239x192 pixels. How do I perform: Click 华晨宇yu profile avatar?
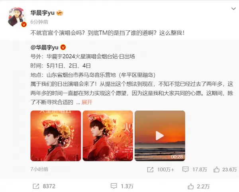pyautogui.click(x=17, y=17)
